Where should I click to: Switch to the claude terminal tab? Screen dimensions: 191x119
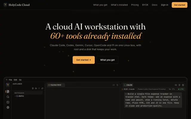pyautogui.click(x=128, y=85)
